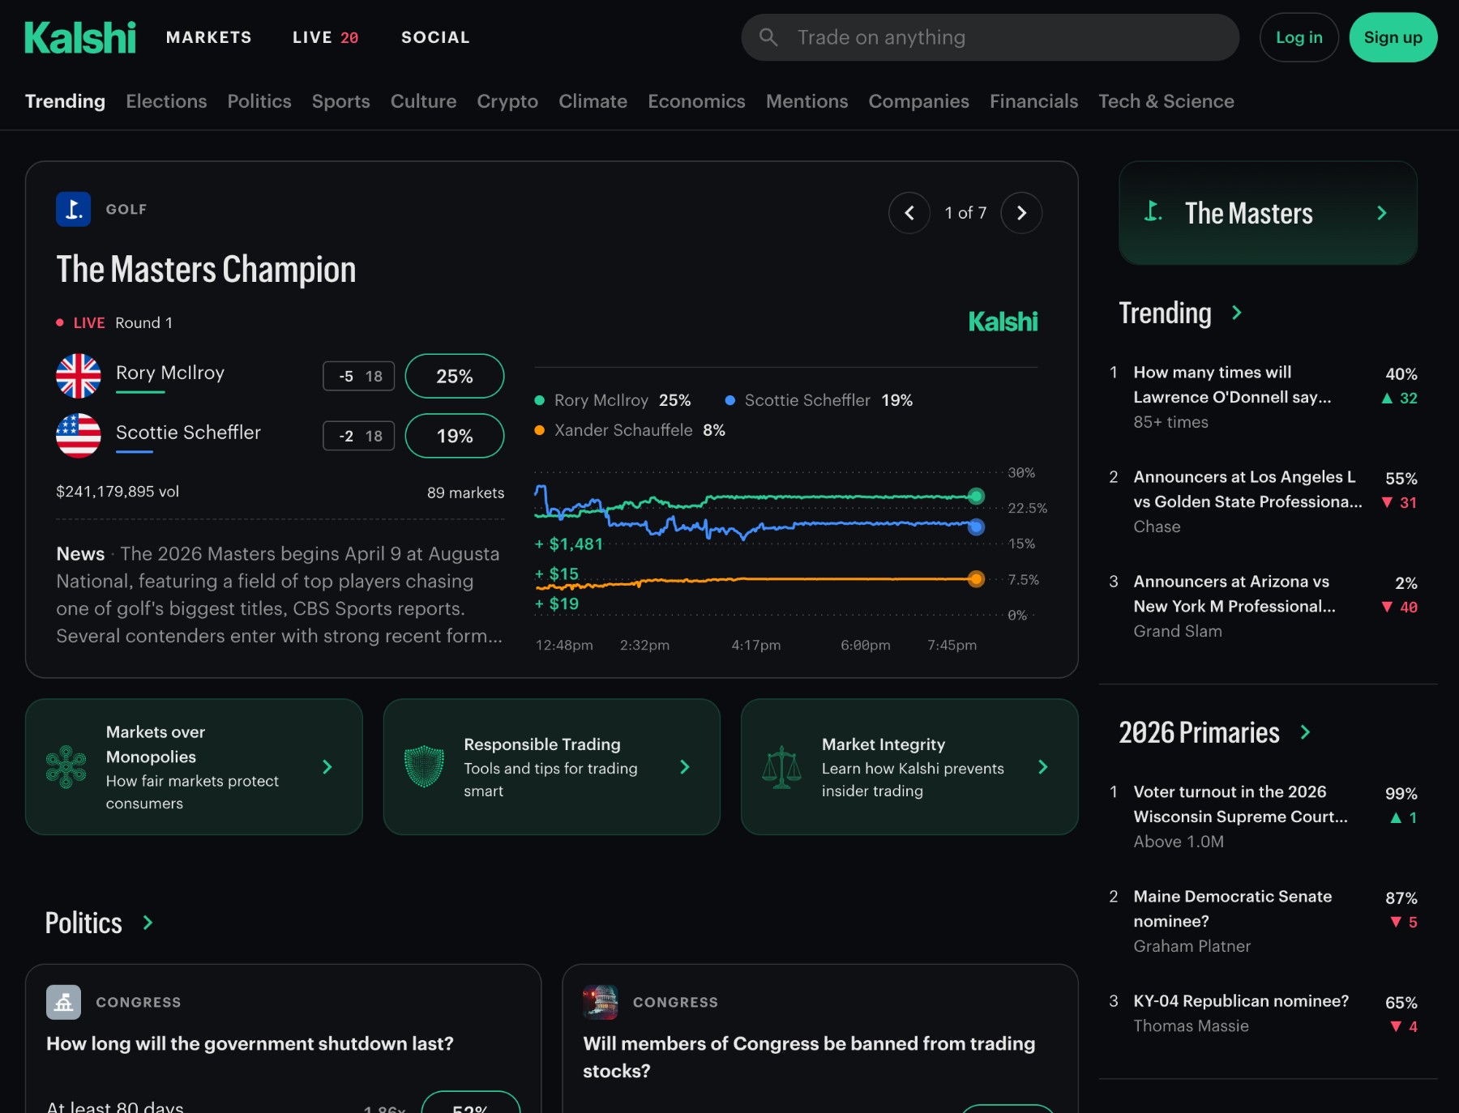
Task: Click the Kalshi logo in header
Action: click(80, 37)
